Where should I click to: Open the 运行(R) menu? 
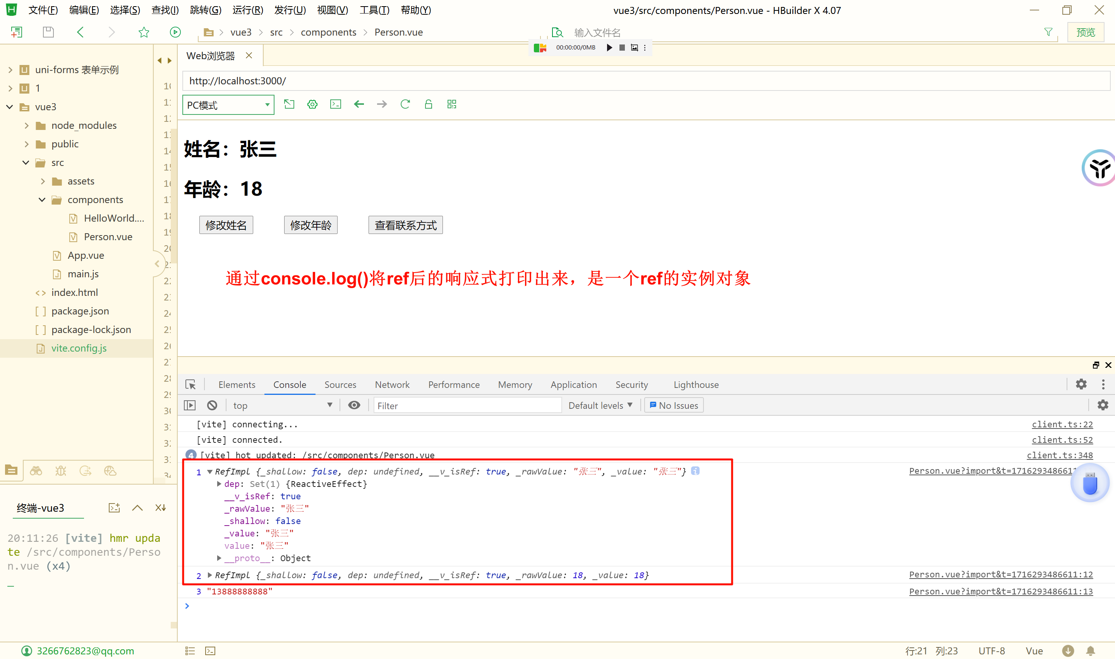(x=247, y=10)
